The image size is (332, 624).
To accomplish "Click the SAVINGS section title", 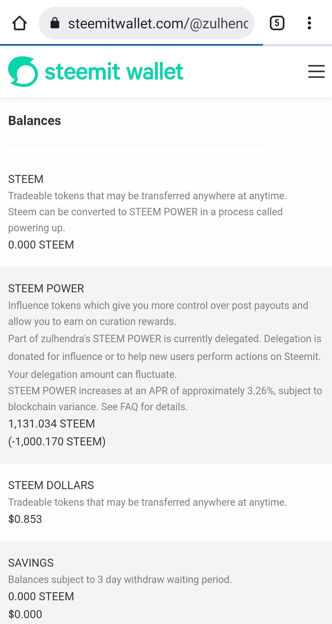I will point(31,563).
